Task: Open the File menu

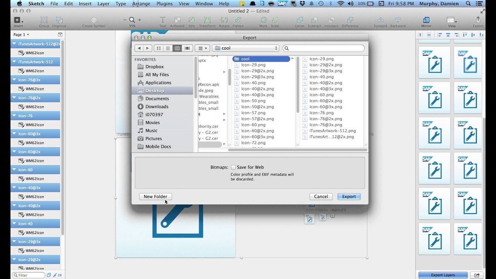Action: tap(54, 3)
